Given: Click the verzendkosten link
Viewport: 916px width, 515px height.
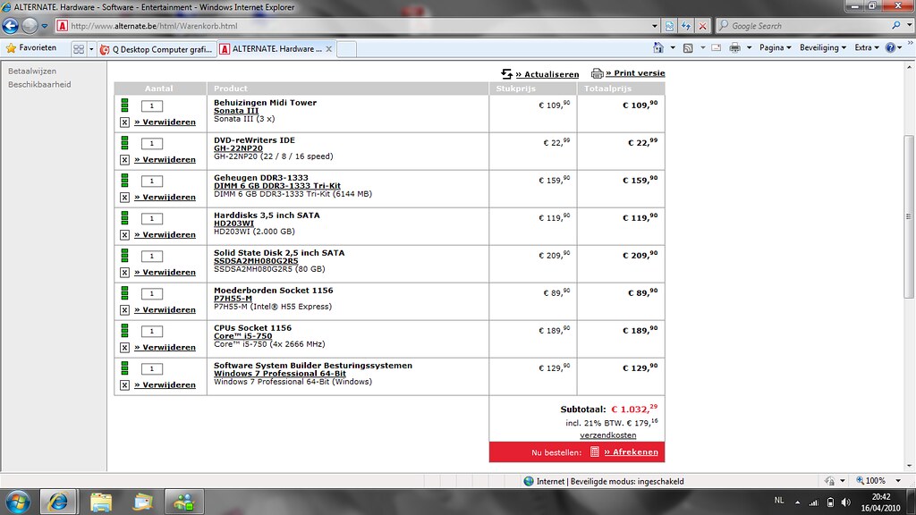Looking at the screenshot, I should tap(608, 435).
